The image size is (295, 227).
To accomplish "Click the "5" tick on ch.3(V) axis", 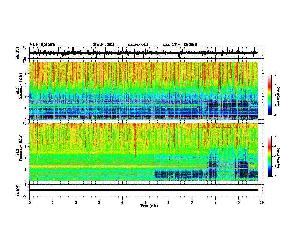I will click(26, 185).
